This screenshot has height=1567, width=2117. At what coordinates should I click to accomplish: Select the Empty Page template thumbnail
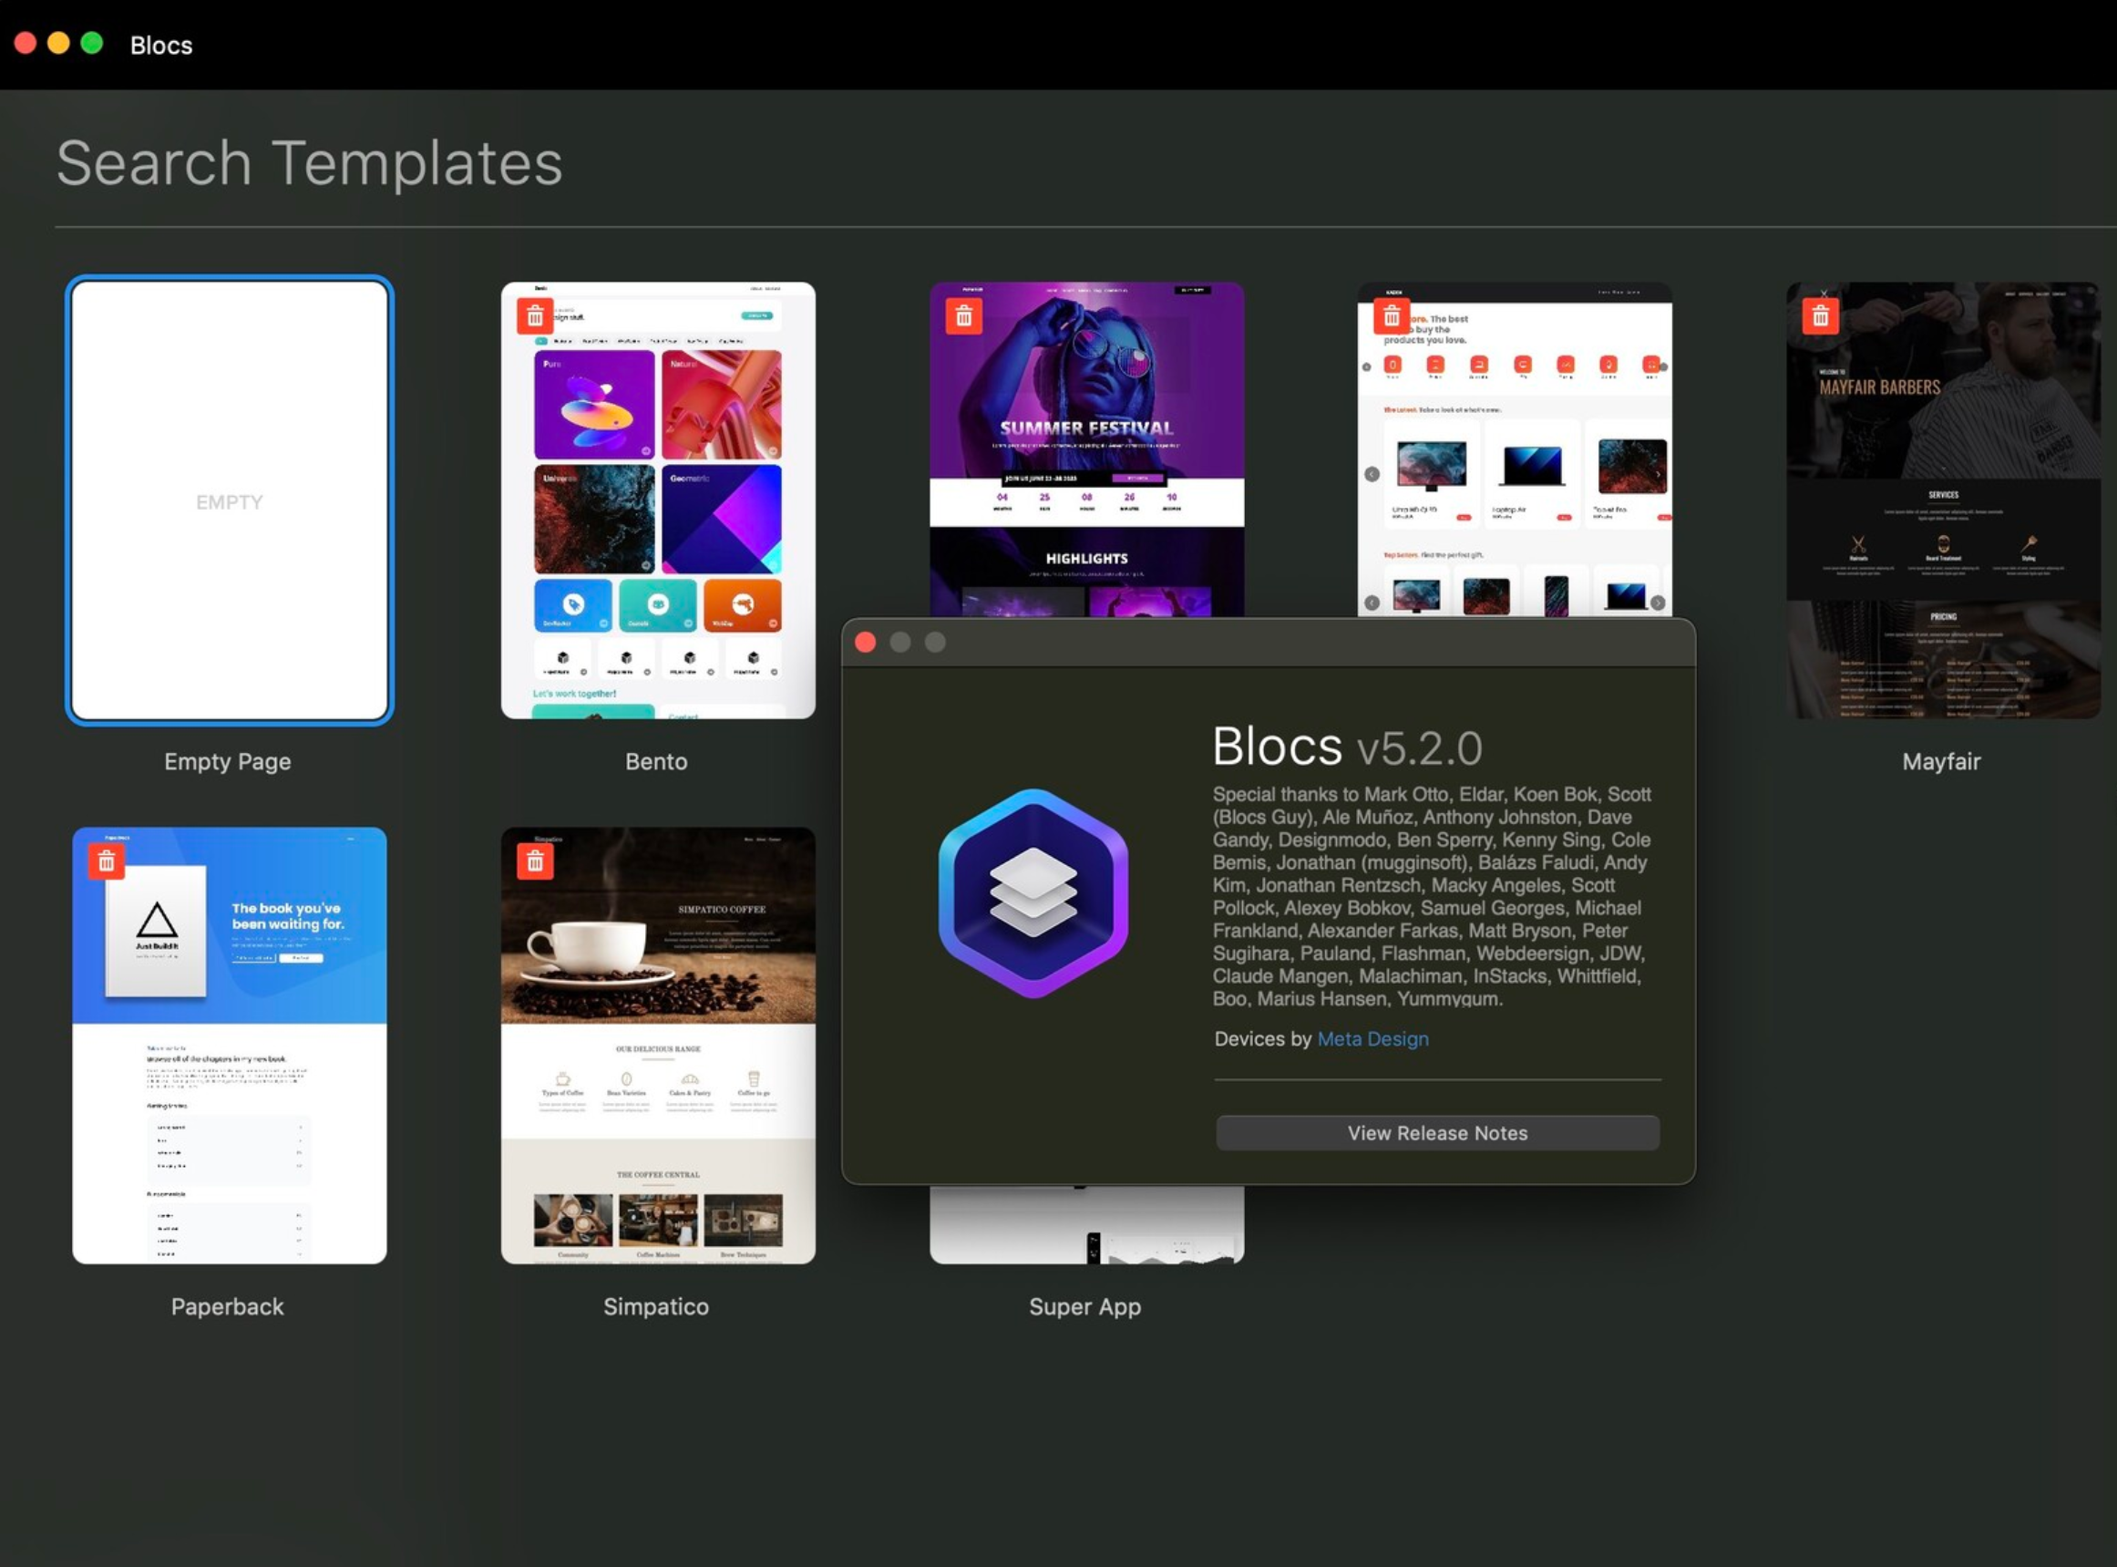coord(230,500)
